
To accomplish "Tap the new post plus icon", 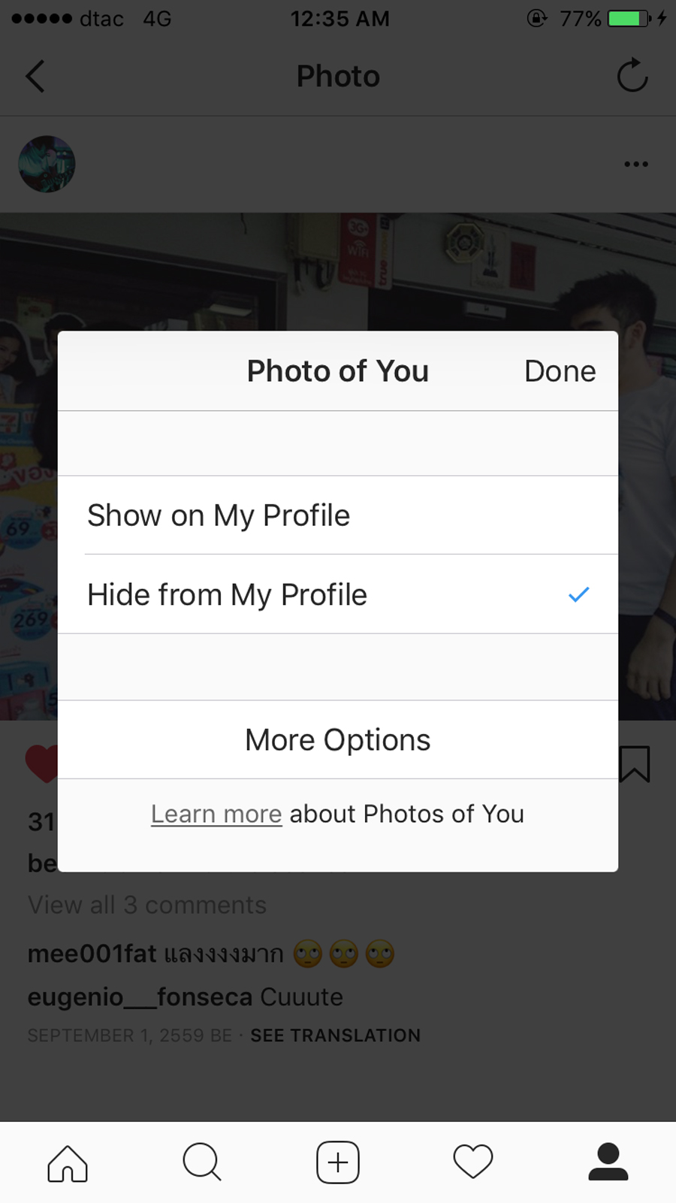I will pyautogui.click(x=338, y=1162).
